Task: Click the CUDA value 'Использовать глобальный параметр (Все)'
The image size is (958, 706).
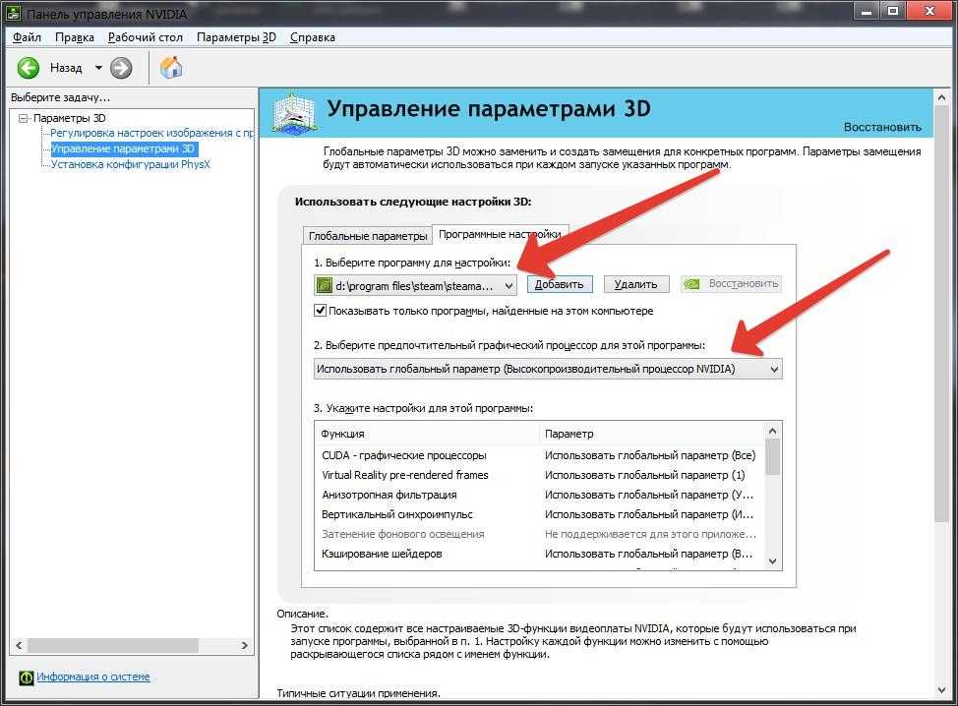Action: [650, 455]
